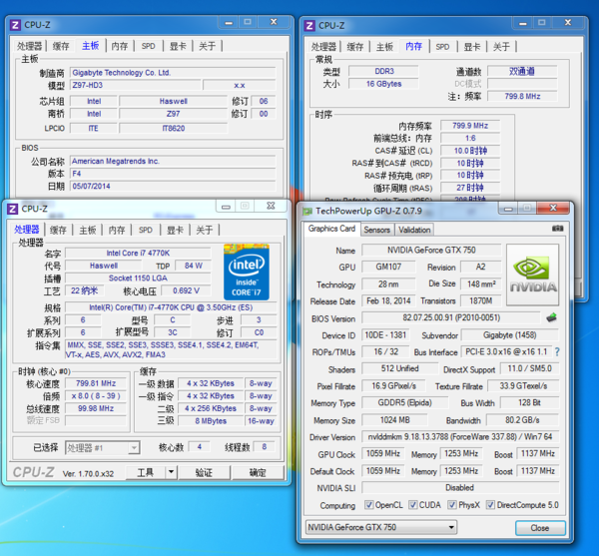Minimize the motherboard CPU-Z window

coord(229,23)
